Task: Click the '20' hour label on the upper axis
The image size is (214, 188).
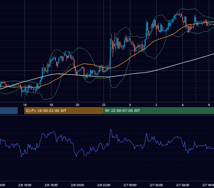Action: [x=77, y=105]
